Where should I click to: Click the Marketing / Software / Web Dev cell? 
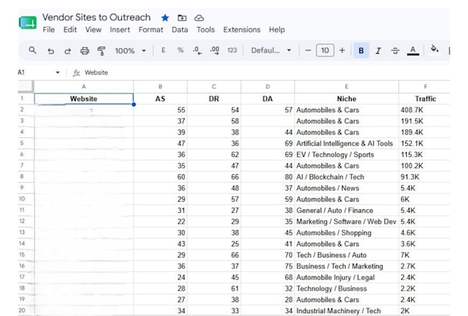coord(346,222)
